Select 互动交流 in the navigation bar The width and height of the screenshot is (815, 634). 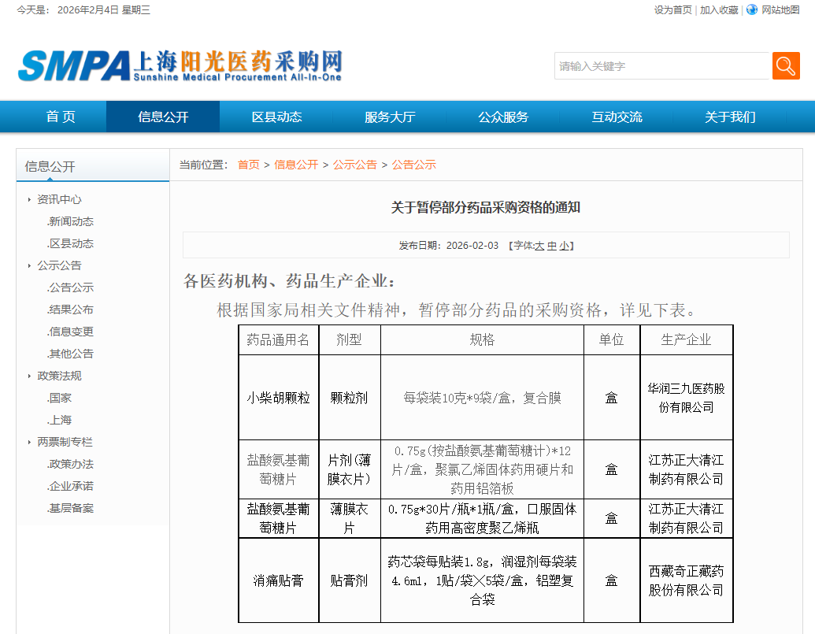coord(617,117)
